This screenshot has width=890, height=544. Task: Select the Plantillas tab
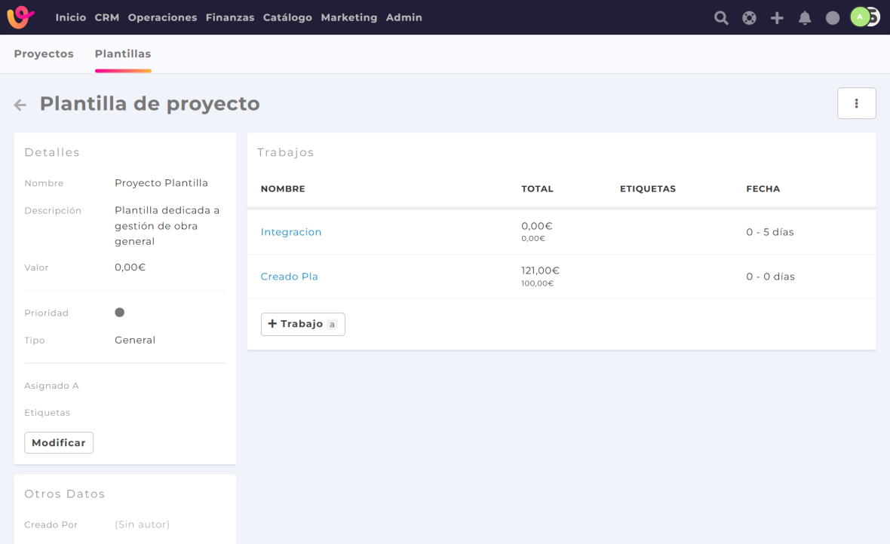tap(123, 54)
